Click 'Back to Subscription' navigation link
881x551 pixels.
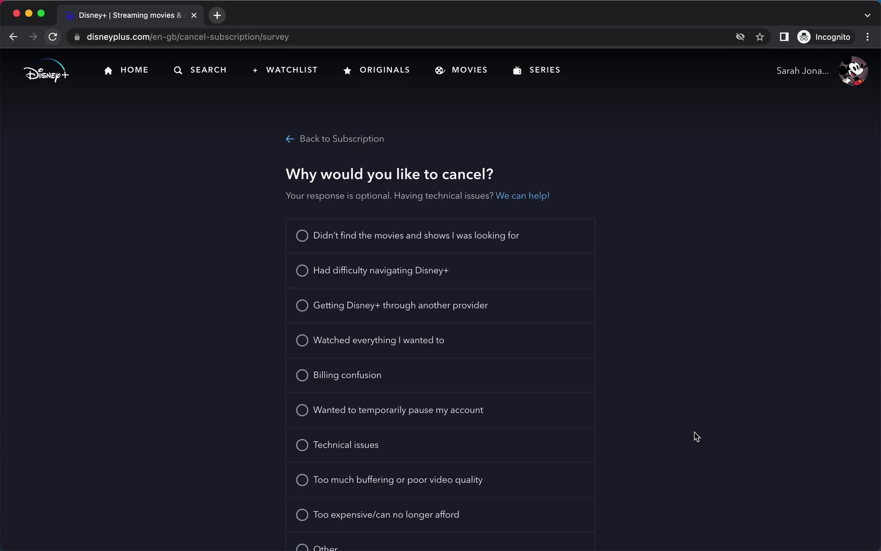pyautogui.click(x=334, y=138)
